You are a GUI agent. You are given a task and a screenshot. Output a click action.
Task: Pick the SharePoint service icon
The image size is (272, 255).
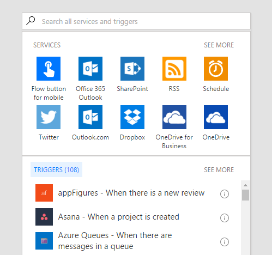(132, 69)
